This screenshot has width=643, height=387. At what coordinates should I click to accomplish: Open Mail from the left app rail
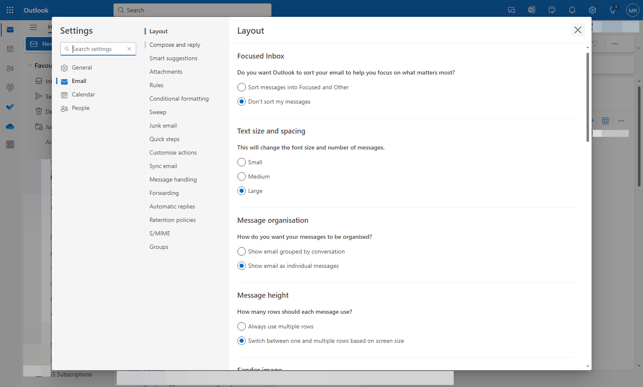[x=10, y=30]
